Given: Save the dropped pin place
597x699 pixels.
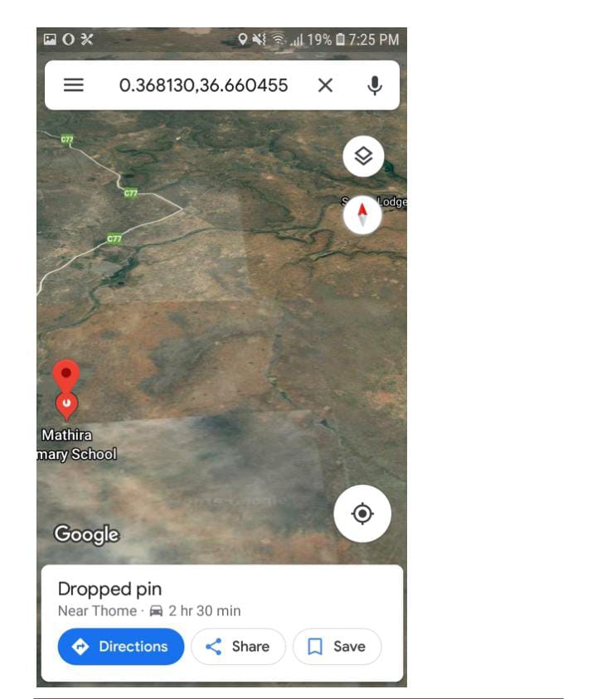Looking at the screenshot, I should (x=337, y=646).
